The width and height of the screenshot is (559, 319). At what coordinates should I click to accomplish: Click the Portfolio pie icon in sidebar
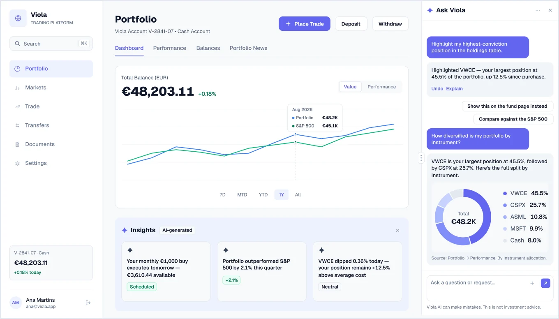[x=17, y=69]
